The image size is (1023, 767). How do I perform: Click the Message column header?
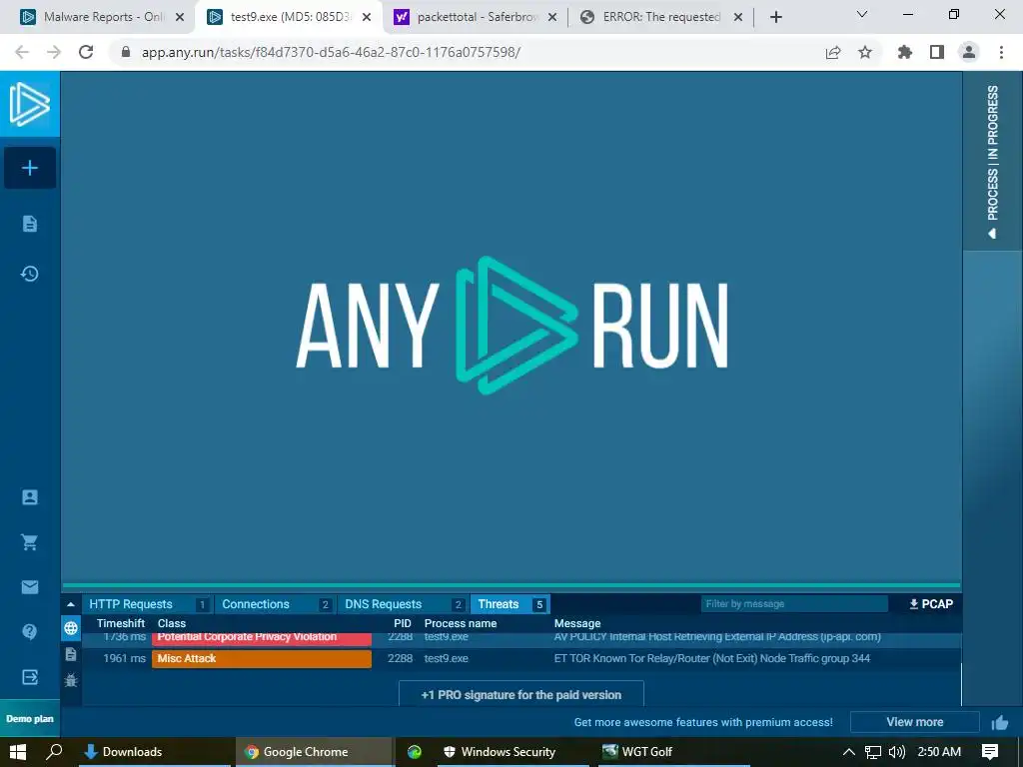[577, 623]
